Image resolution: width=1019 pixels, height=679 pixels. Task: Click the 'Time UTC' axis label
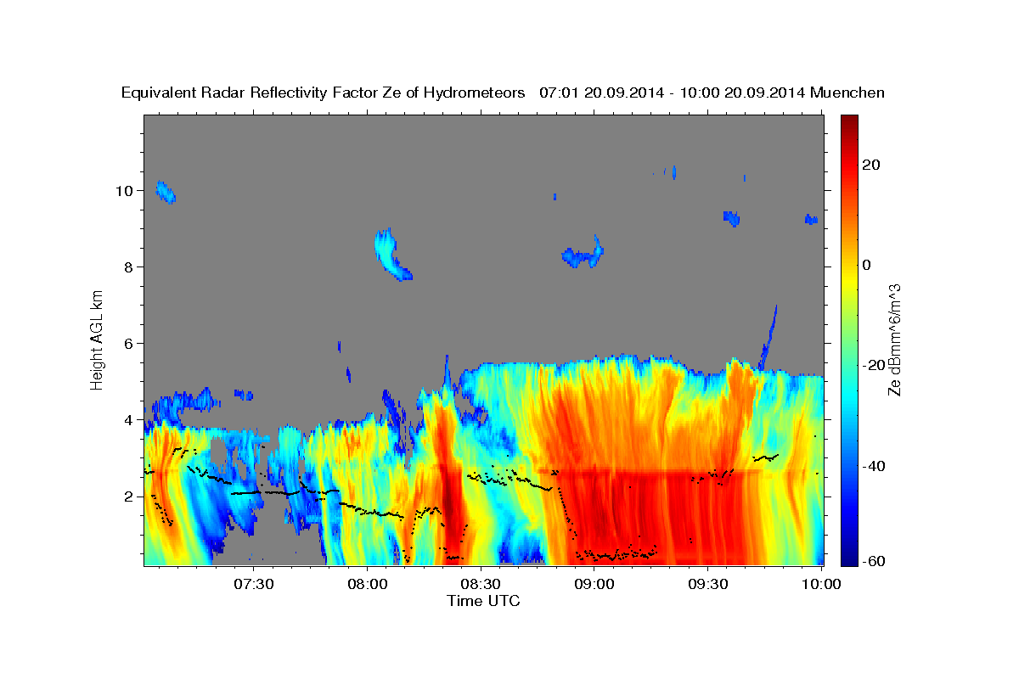point(483,601)
